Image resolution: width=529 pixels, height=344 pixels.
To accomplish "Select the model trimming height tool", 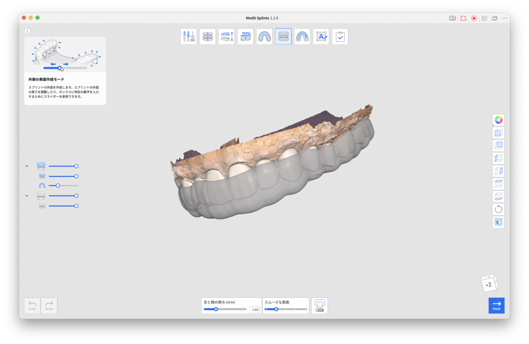I will point(226,36).
